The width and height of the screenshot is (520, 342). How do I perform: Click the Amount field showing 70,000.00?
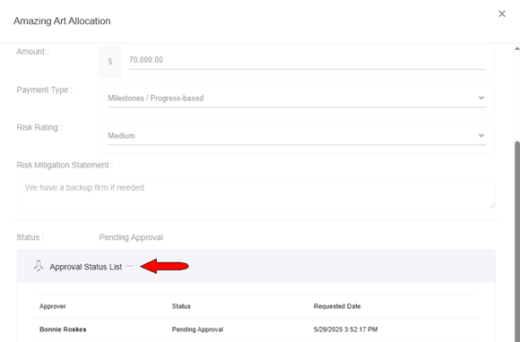pyautogui.click(x=308, y=60)
